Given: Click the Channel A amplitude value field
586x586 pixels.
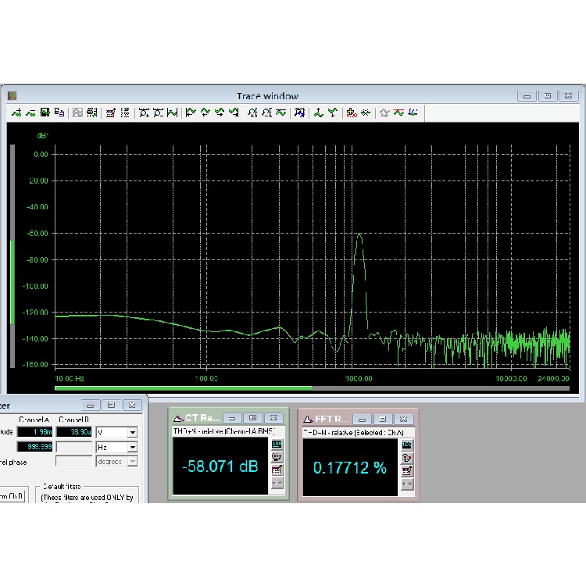Looking at the screenshot, I should click(34, 432).
